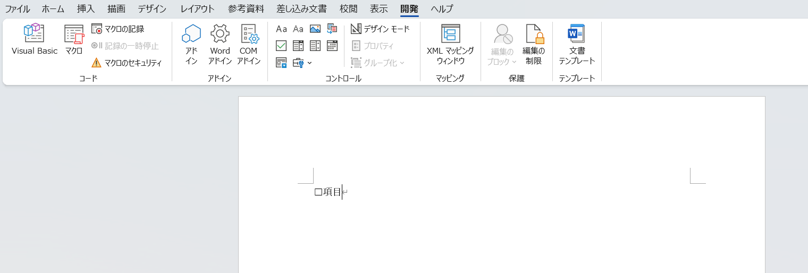Switch to 挿入 tab
This screenshot has width=808, height=273.
[86, 9]
